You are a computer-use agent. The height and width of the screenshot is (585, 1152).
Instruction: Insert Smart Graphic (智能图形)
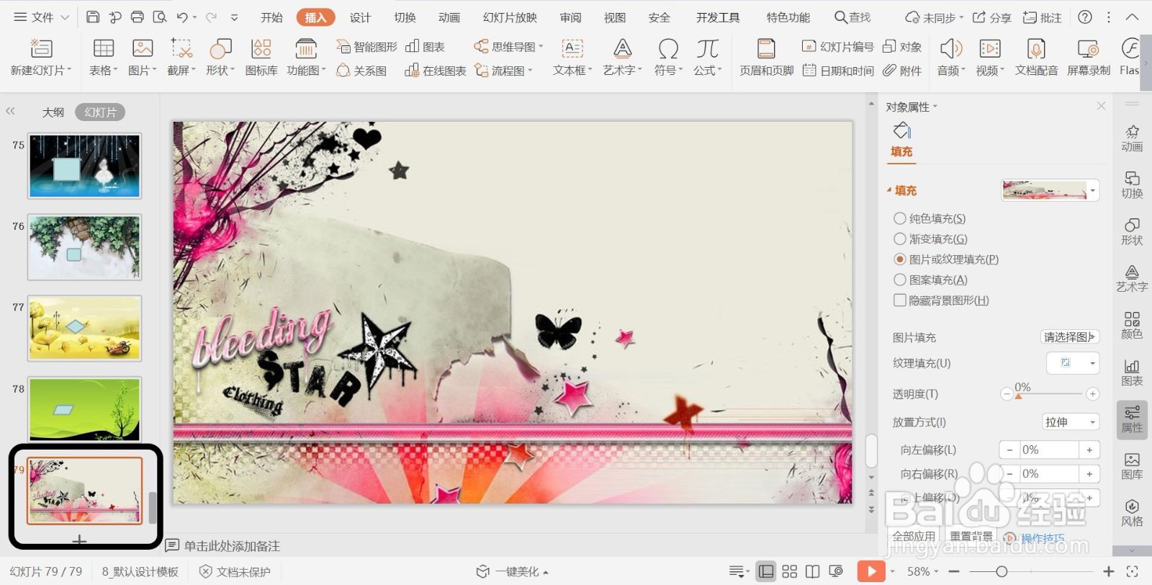366,47
